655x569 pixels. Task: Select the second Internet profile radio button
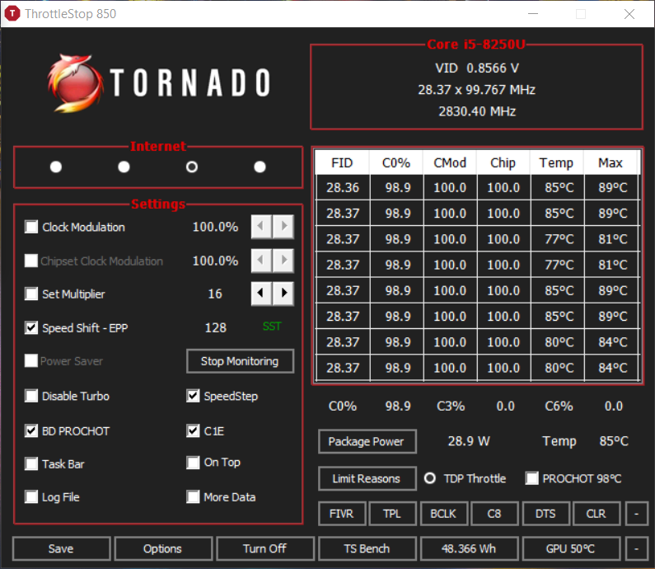pos(124,167)
